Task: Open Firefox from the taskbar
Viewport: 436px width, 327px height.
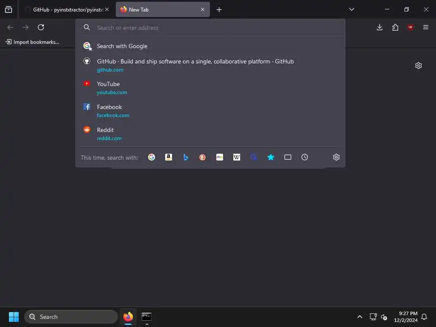Action: click(128, 317)
